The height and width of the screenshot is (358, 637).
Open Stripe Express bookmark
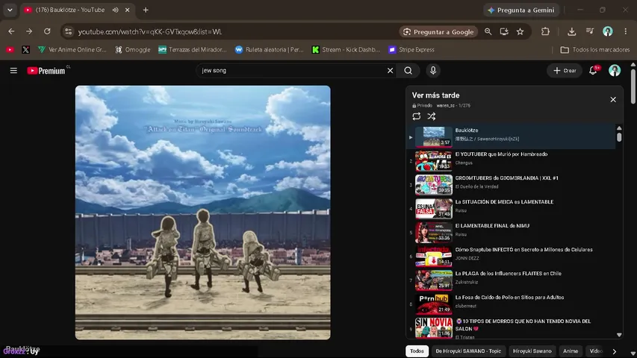[x=411, y=49]
